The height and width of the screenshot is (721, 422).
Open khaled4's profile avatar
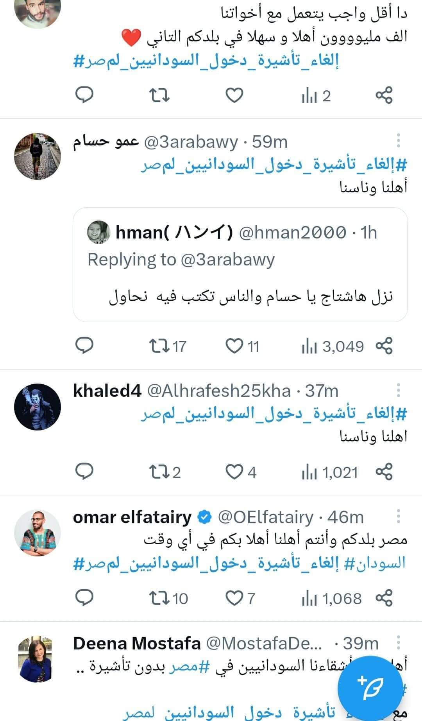tap(38, 407)
